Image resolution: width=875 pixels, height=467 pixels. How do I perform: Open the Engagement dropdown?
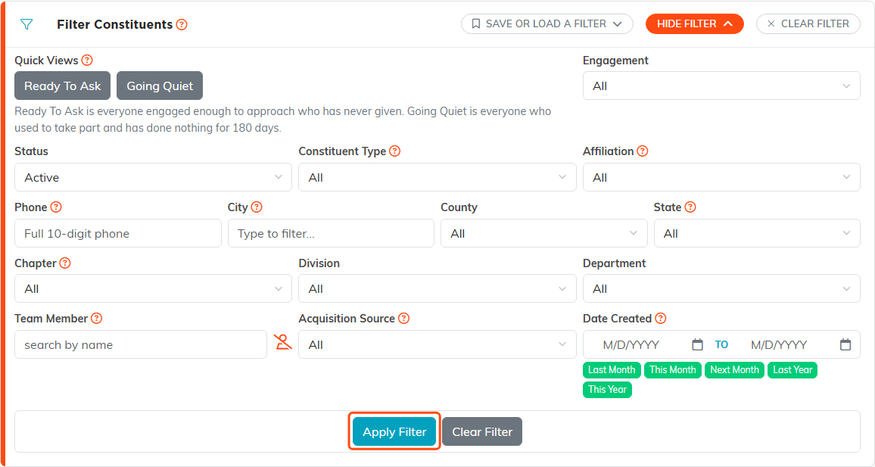(x=721, y=86)
